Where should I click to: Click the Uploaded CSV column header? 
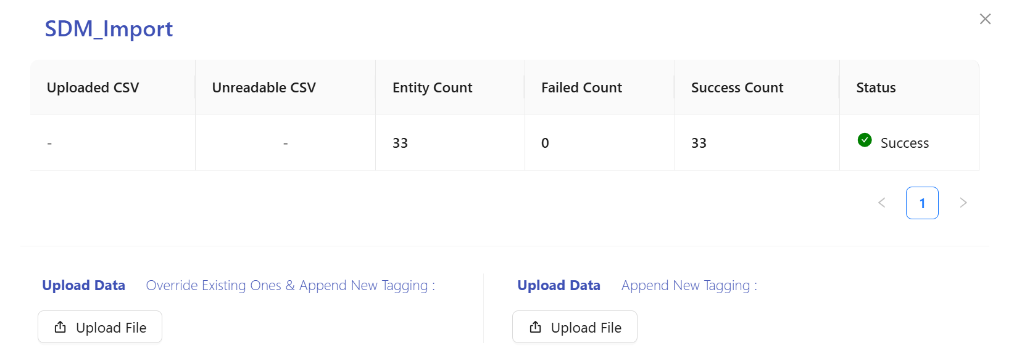tap(93, 87)
